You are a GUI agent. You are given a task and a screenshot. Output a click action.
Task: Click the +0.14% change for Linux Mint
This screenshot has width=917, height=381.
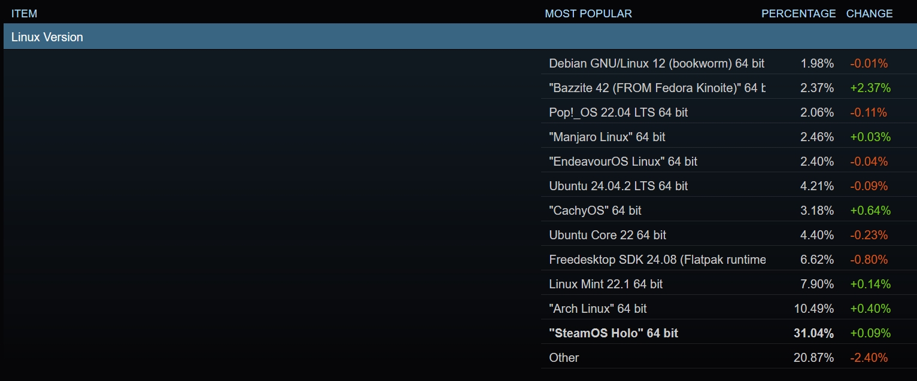[870, 284]
